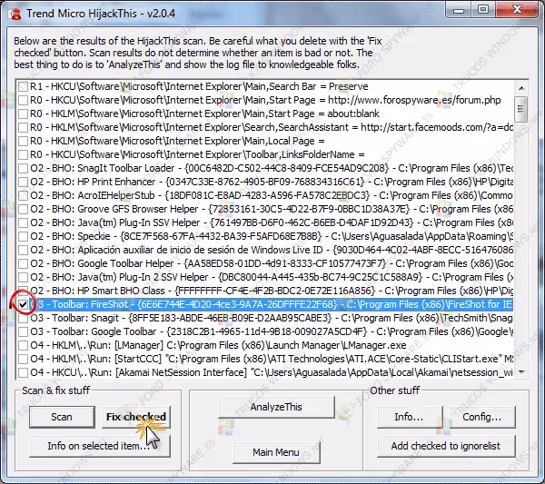Screen dimensions: 545x484
Task: Click the results list scroll-up arrow
Action: [x=521, y=88]
